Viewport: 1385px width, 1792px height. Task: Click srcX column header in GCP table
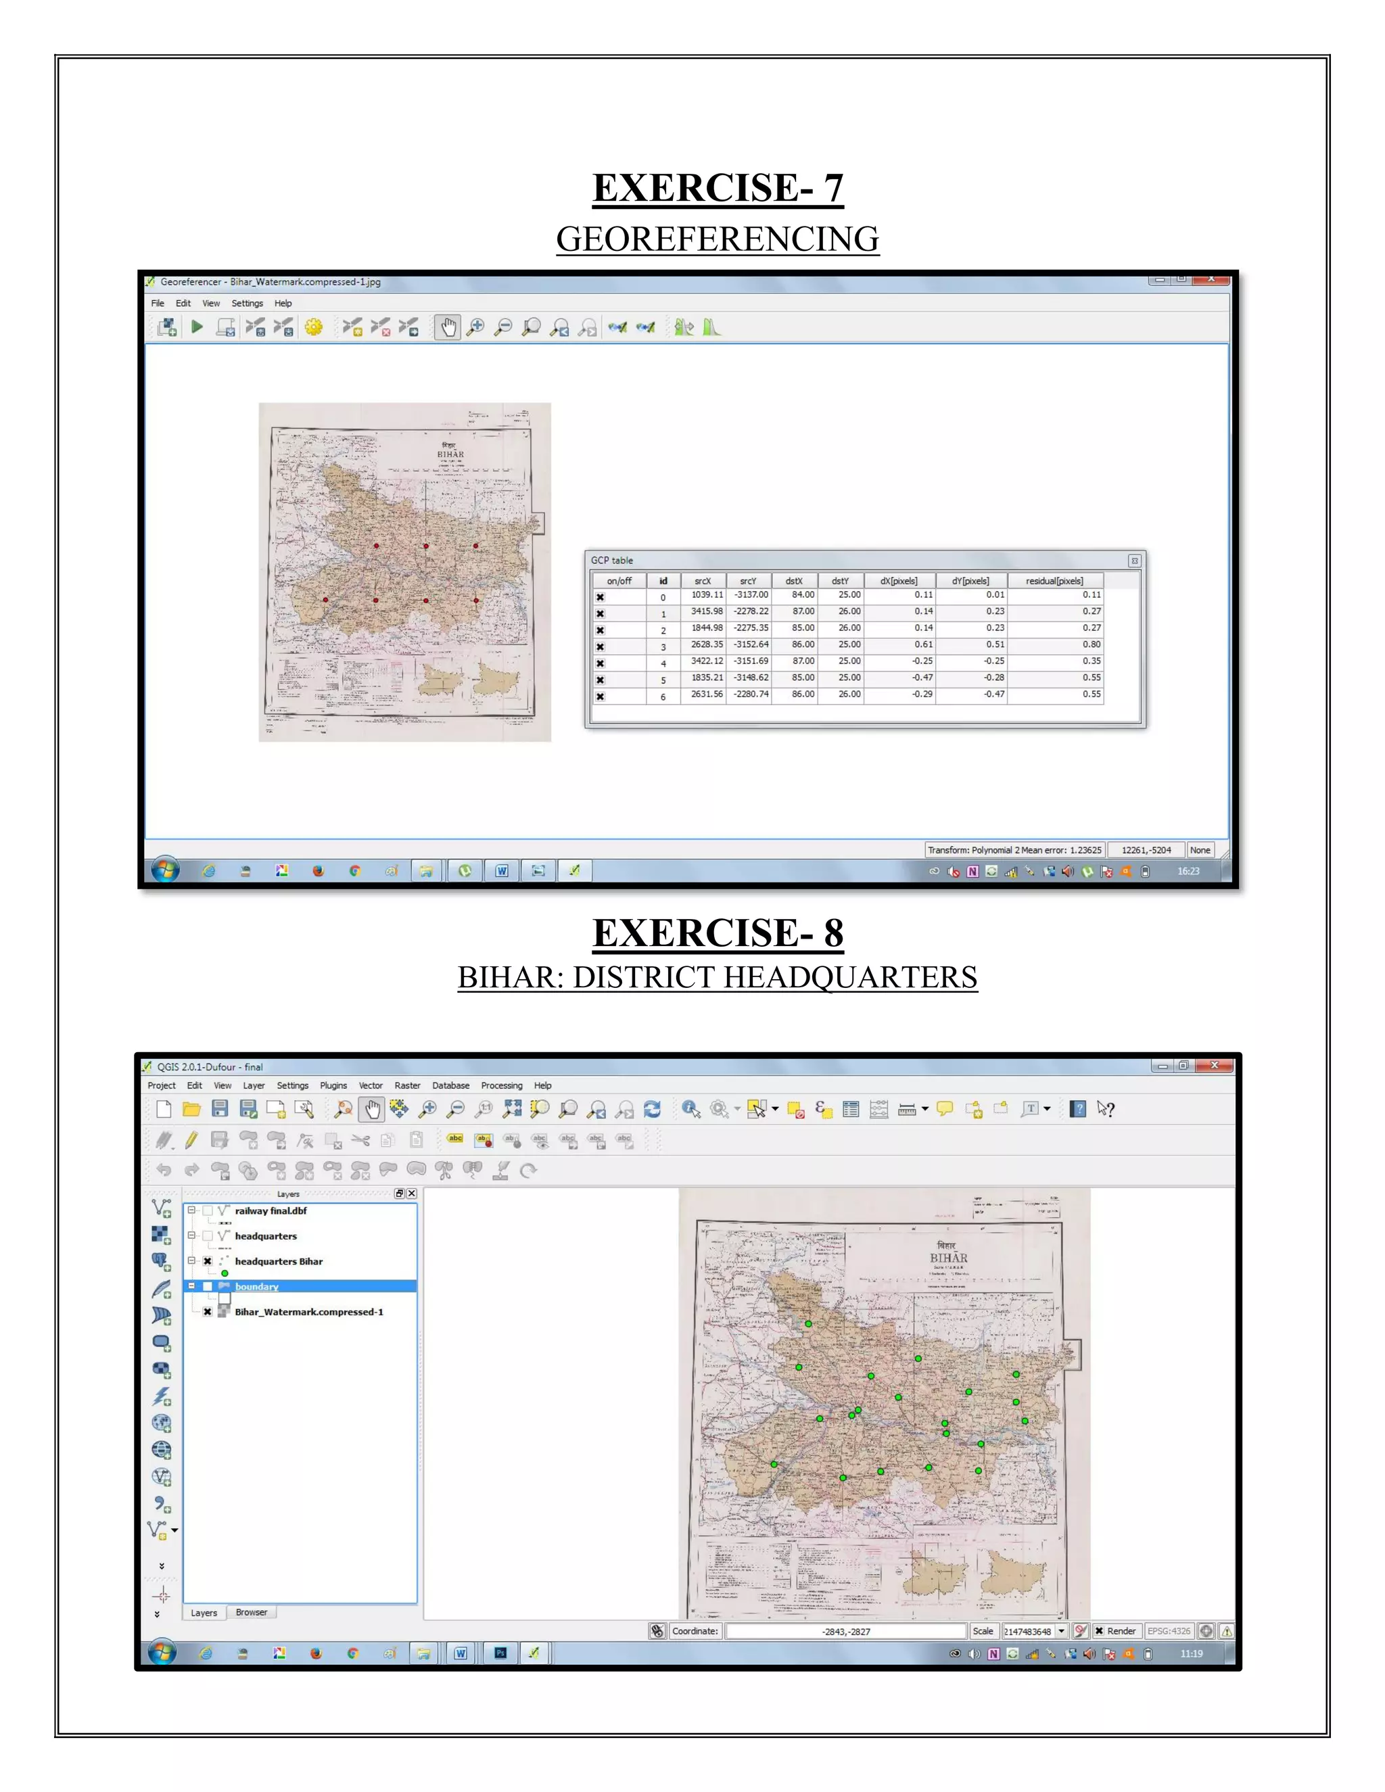coord(703,581)
